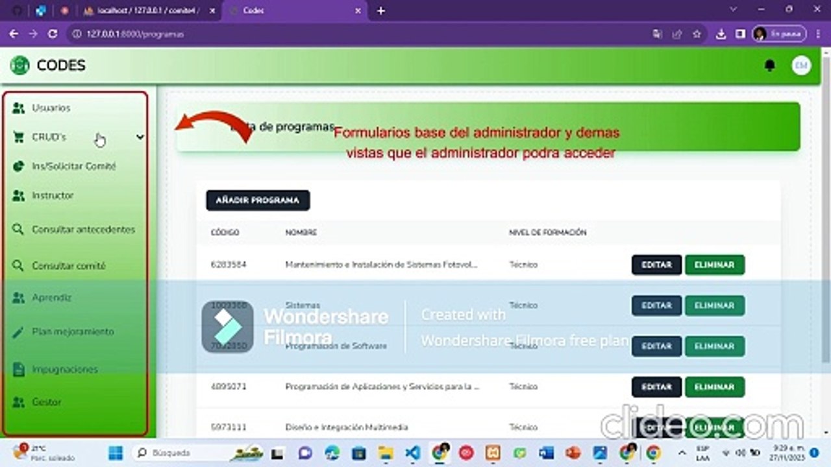This screenshot has height=467, width=831.
Task: Launch Word from the taskbar
Action: [x=546, y=453]
